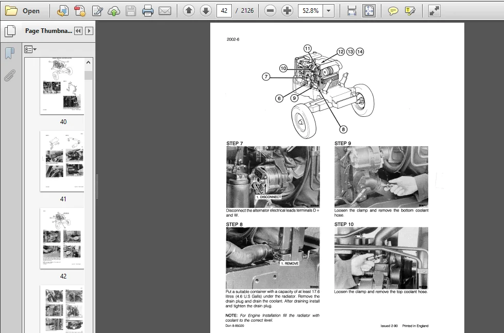Select page 40 thumbnail

click(62, 86)
